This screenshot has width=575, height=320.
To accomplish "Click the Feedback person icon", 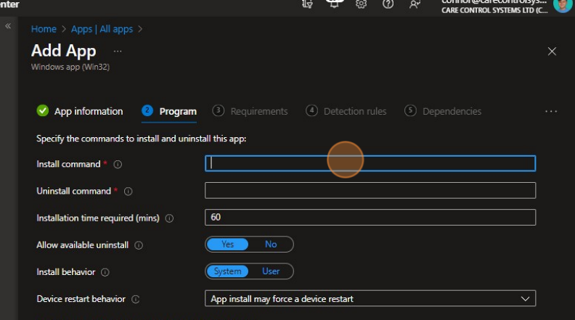I will (x=415, y=4).
